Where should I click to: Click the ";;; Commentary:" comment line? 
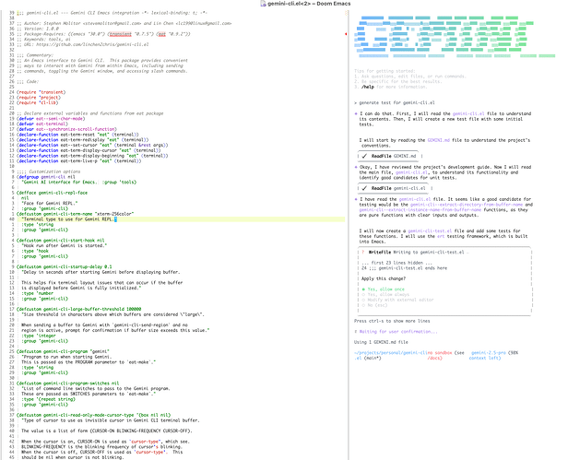(x=35, y=55)
